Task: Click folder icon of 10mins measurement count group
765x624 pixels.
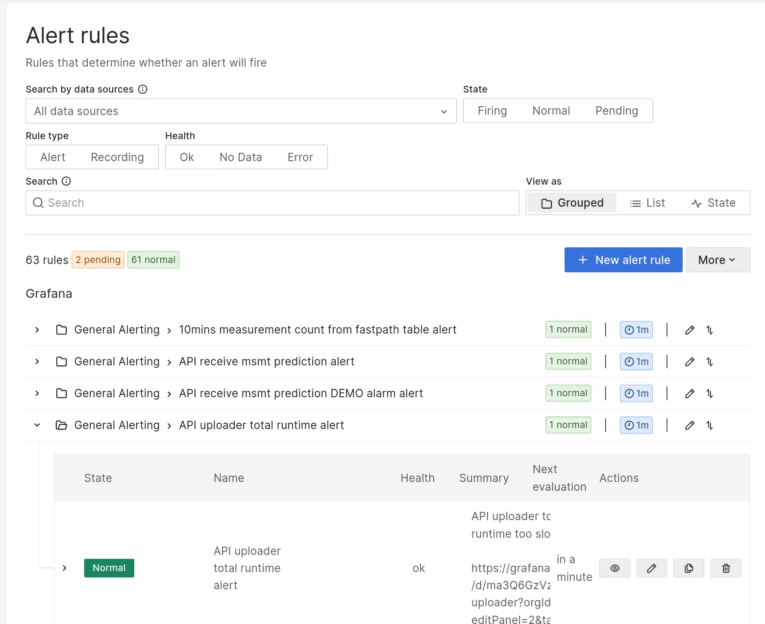Action: click(x=61, y=330)
